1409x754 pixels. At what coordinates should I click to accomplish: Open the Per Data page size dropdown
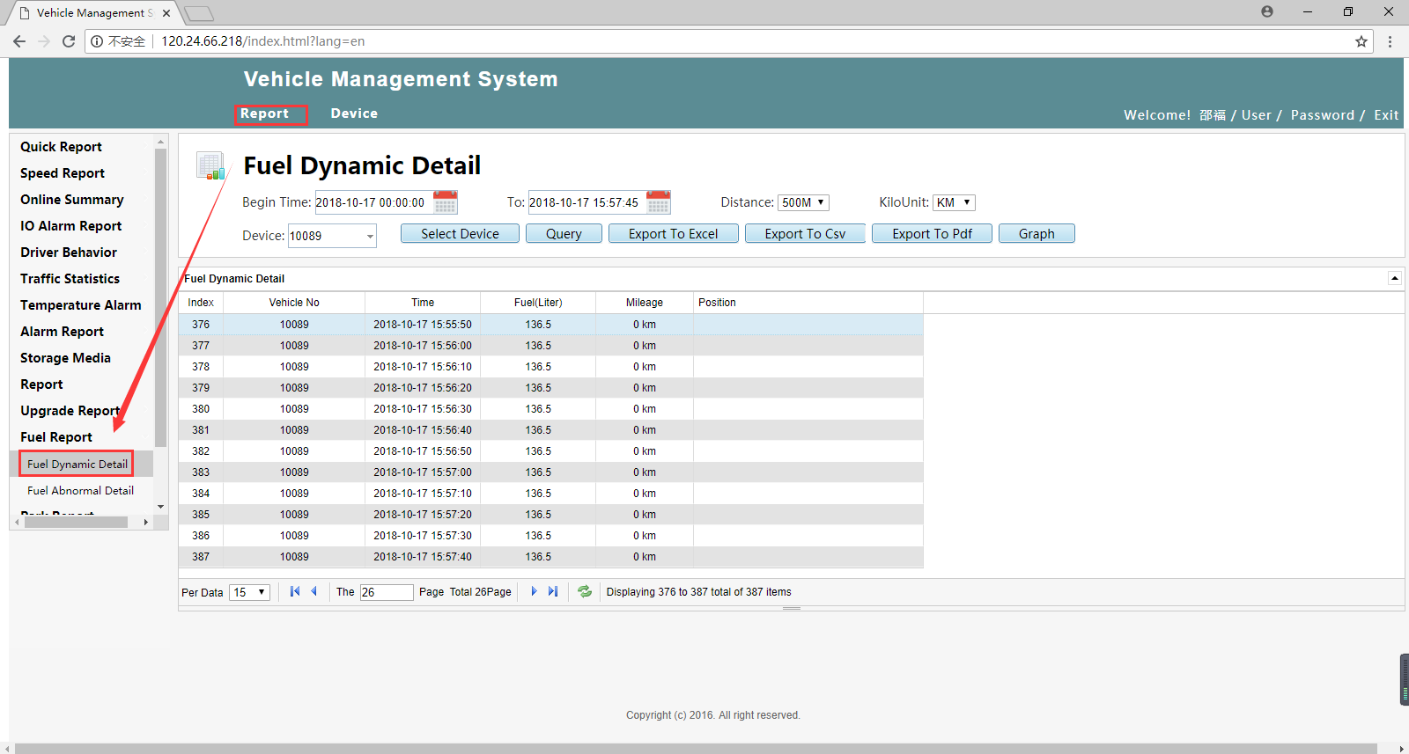(x=249, y=592)
